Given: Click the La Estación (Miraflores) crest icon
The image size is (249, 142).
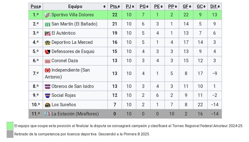Looking at the screenshot, I should (48, 114).
